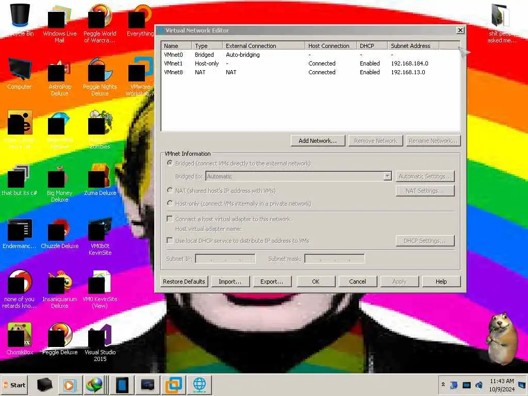The width and height of the screenshot is (528, 396).
Task: Sort by the Type column header
Action: click(207, 45)
